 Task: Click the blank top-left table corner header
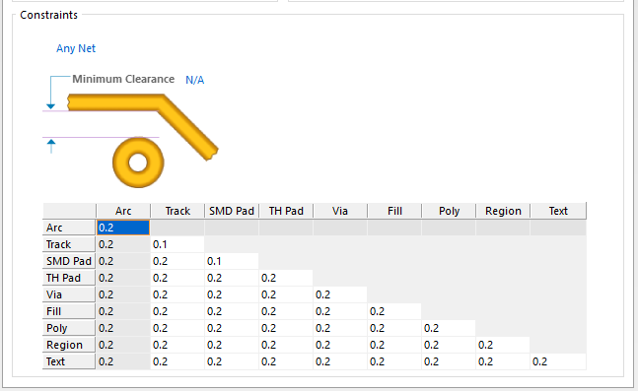69,211
